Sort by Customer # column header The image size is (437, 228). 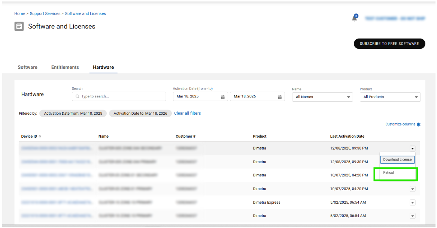(185, 136)
